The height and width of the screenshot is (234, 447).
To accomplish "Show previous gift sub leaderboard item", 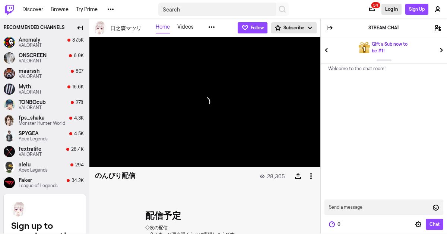I will click(326, 50).
